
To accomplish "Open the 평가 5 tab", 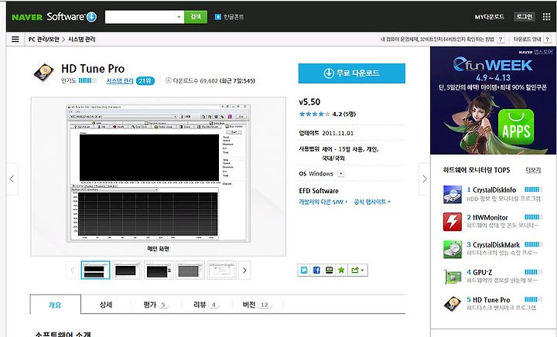I will tap(156, 305).
